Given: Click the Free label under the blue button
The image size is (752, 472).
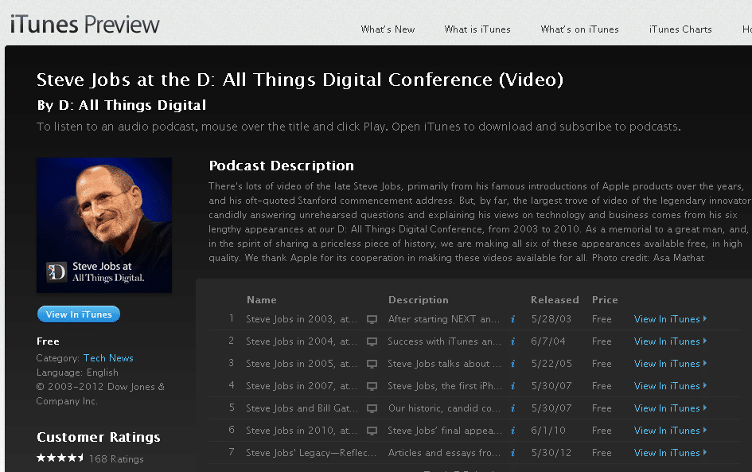Looking at the screenshot, I should point(48,341).
